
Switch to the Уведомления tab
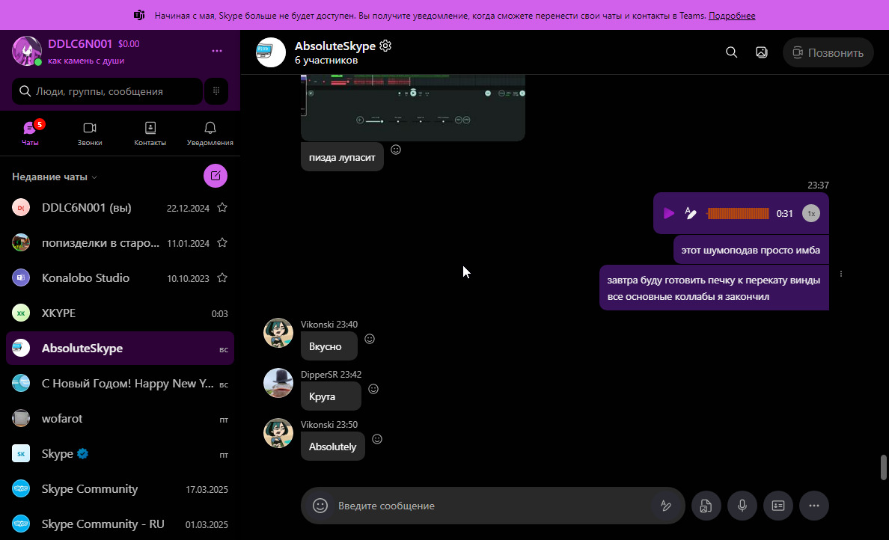coord(210,133)
